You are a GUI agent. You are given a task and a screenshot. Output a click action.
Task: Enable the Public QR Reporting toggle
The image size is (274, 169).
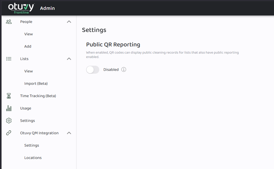[x=93, y=70]
